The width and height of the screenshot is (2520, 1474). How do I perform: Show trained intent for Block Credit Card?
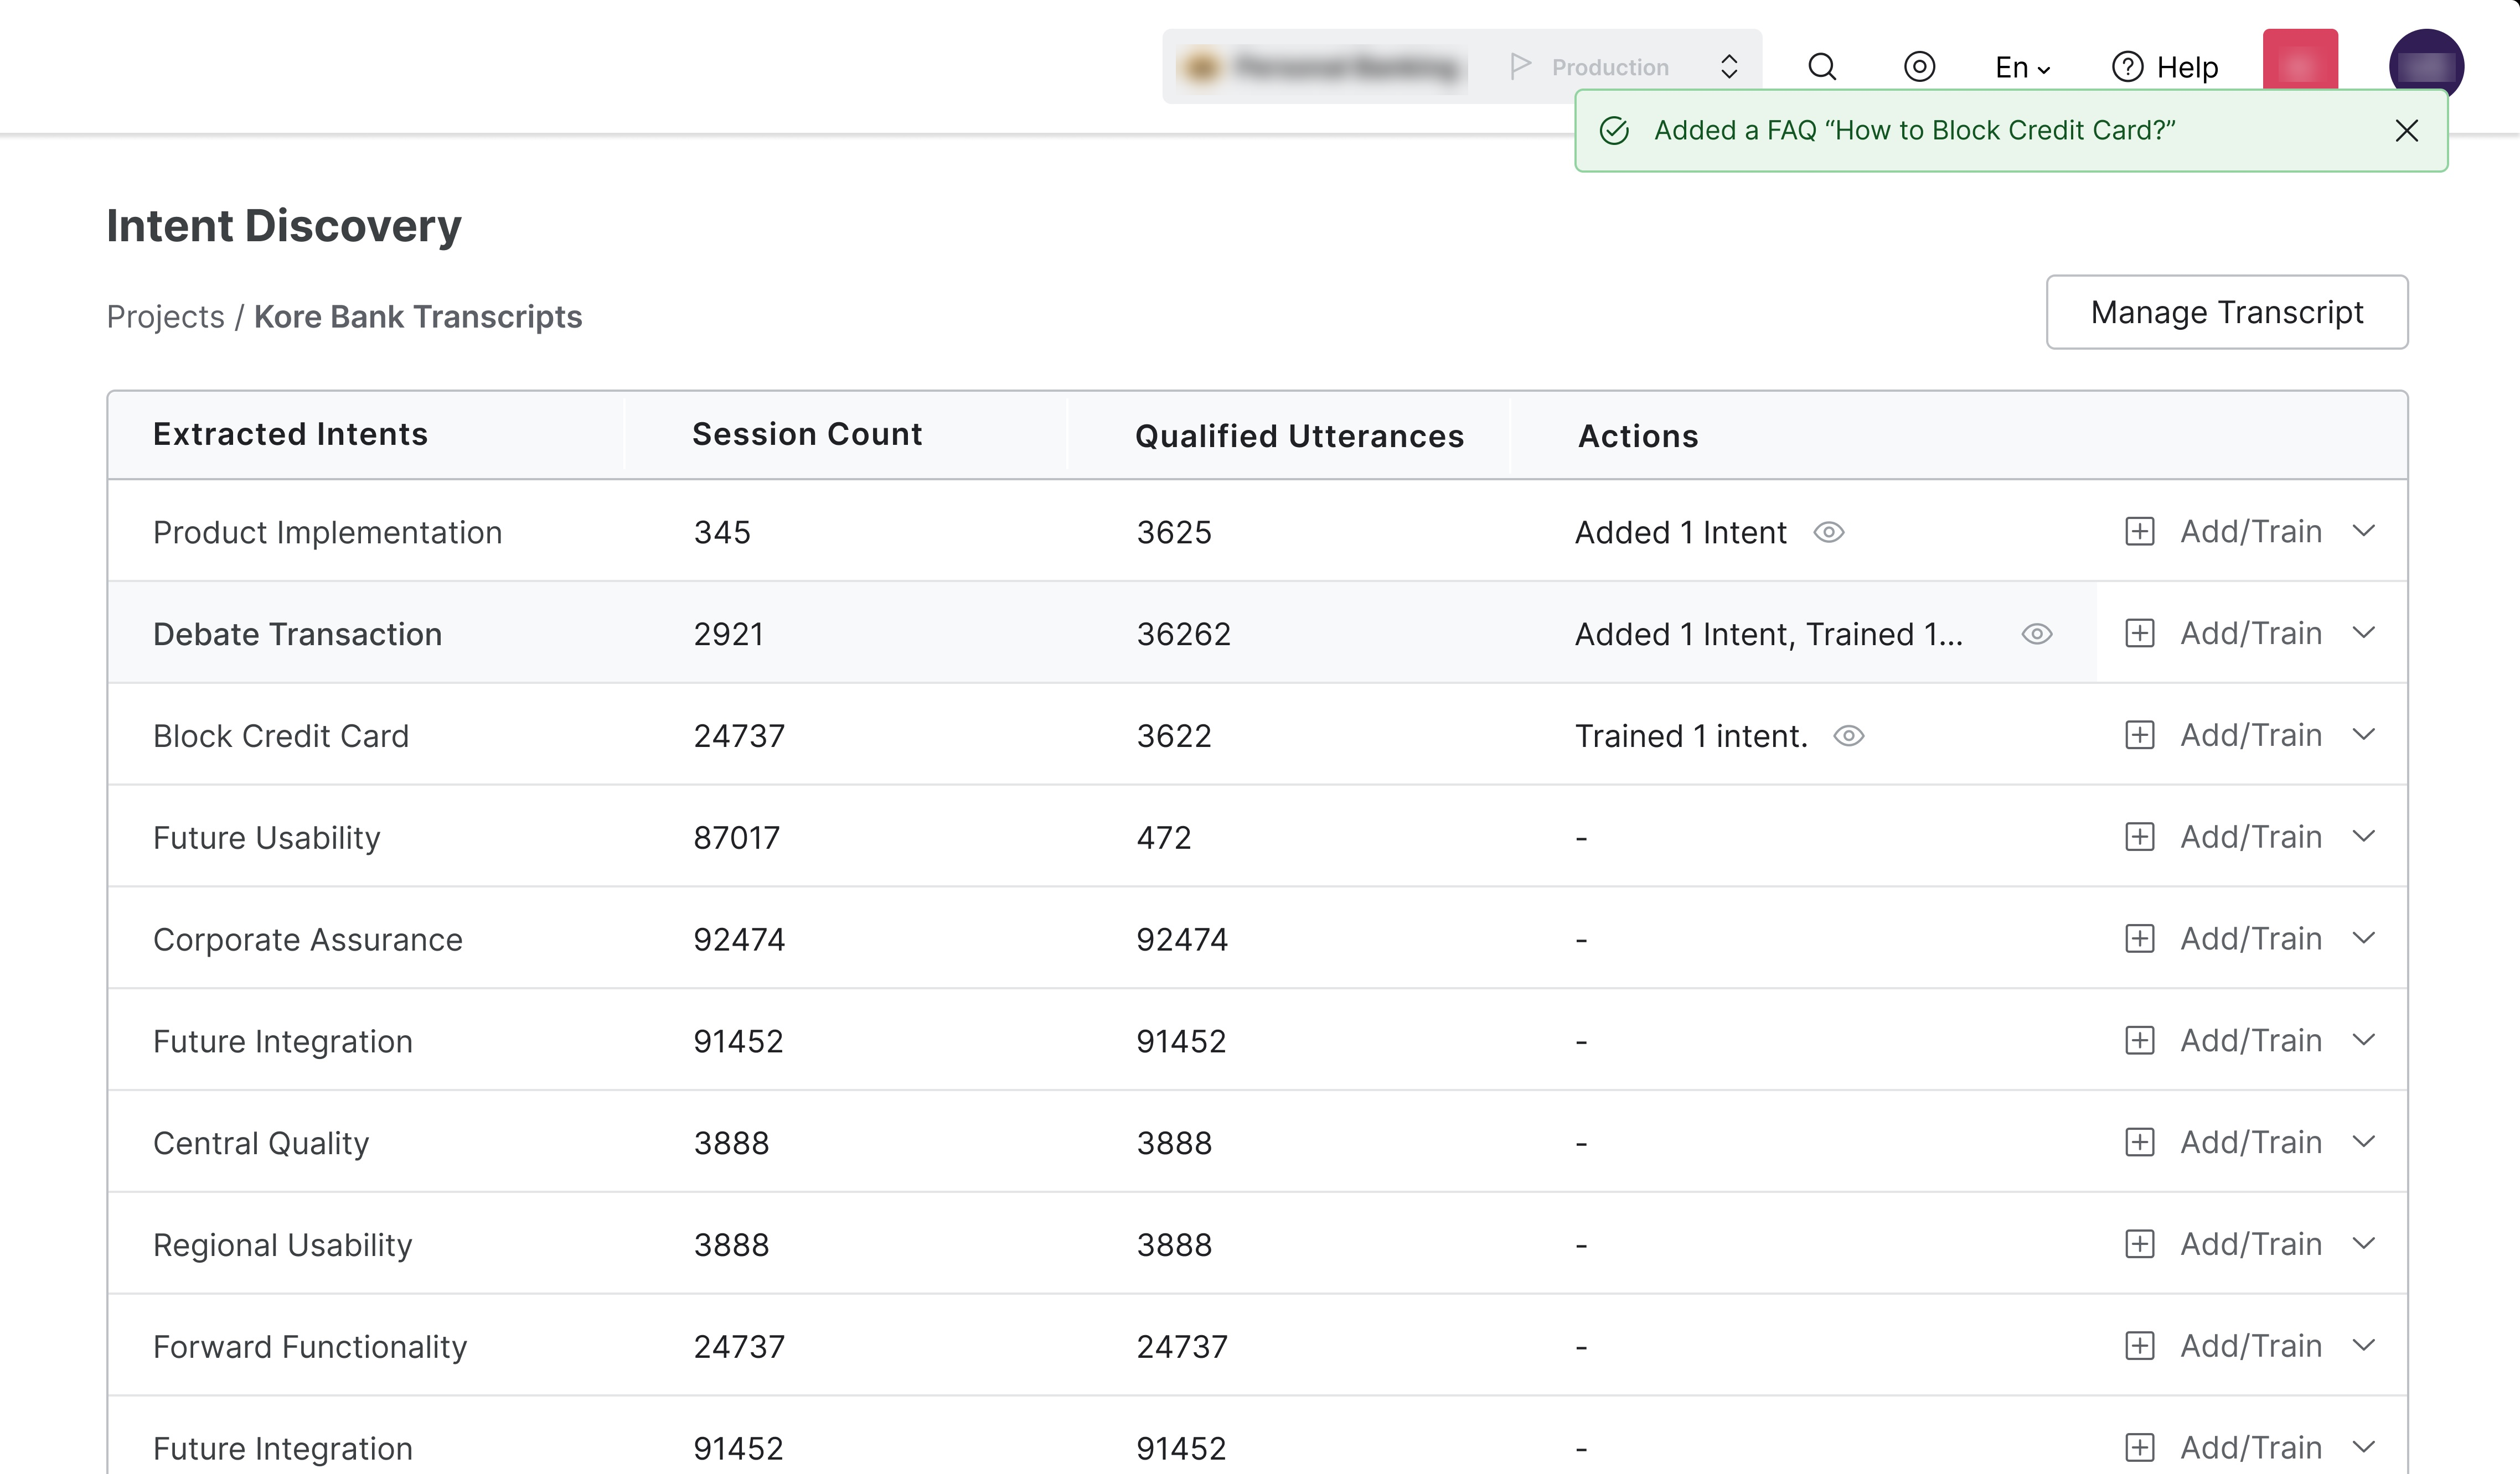click(x=1849, y=735)
